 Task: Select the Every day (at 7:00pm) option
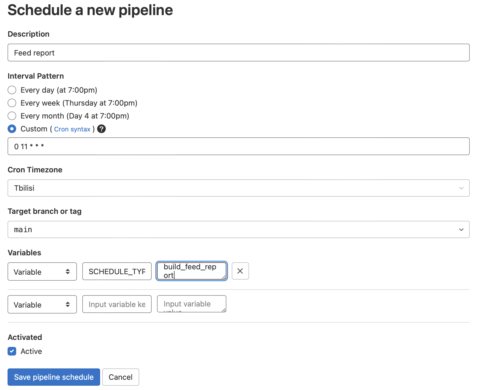click(x=12, y=90)
